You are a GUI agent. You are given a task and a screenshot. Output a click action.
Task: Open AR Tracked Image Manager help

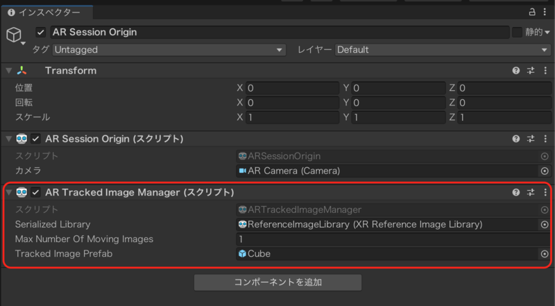[x=516, y=192]
